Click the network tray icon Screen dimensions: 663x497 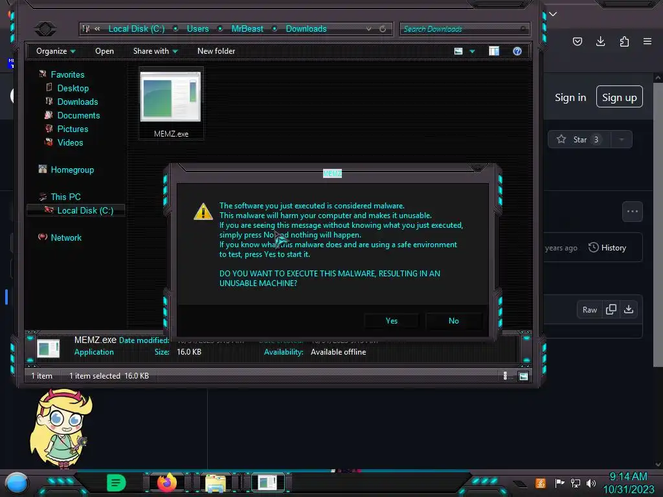click(576, 483)
